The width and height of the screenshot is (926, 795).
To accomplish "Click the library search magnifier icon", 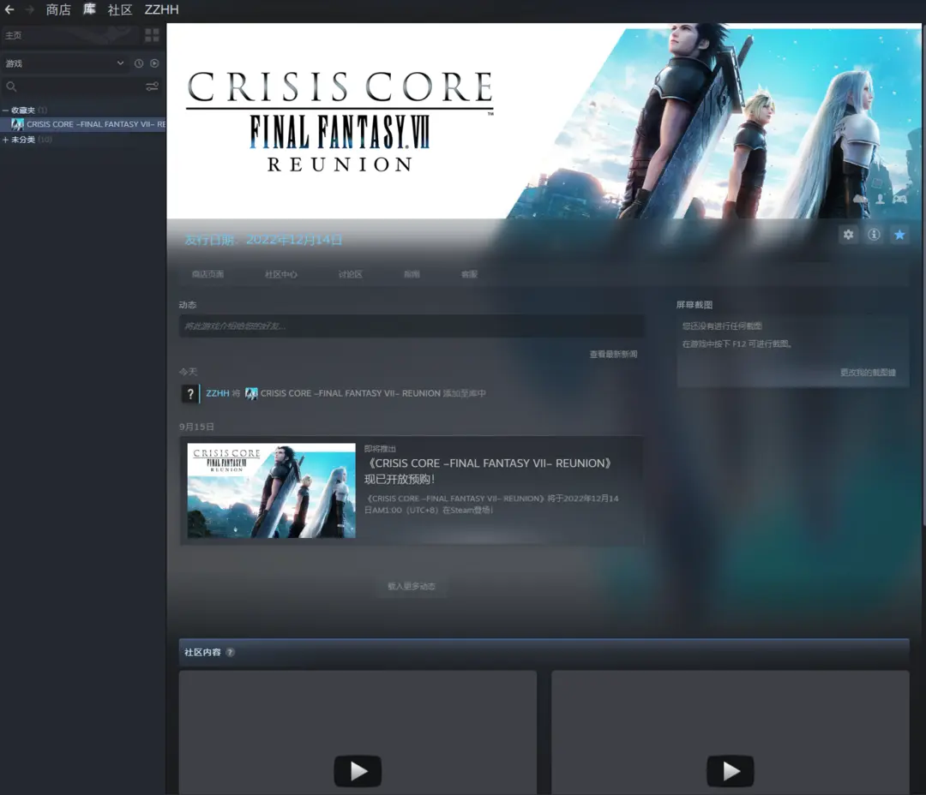I will [11, 87].
